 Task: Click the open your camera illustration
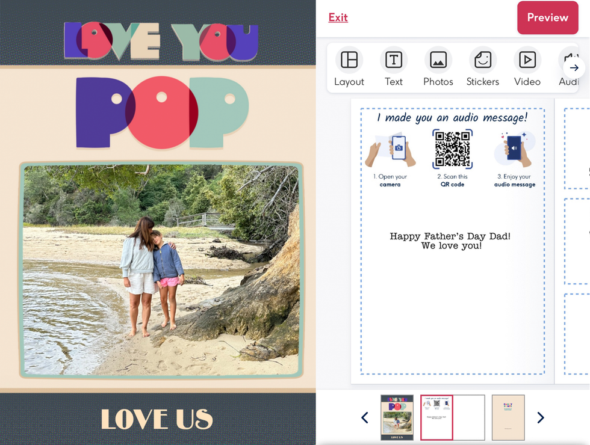click(391, 150)
